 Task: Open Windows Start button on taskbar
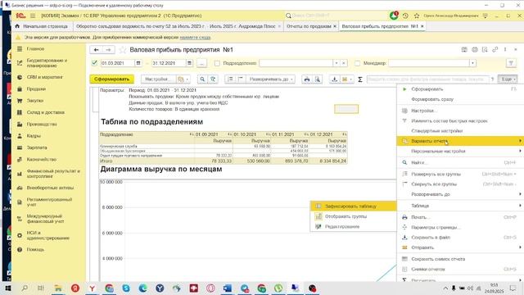pos(7,288)
